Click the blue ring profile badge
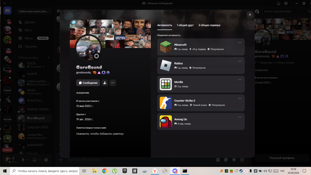311x175 pixels. pos(104,73)
